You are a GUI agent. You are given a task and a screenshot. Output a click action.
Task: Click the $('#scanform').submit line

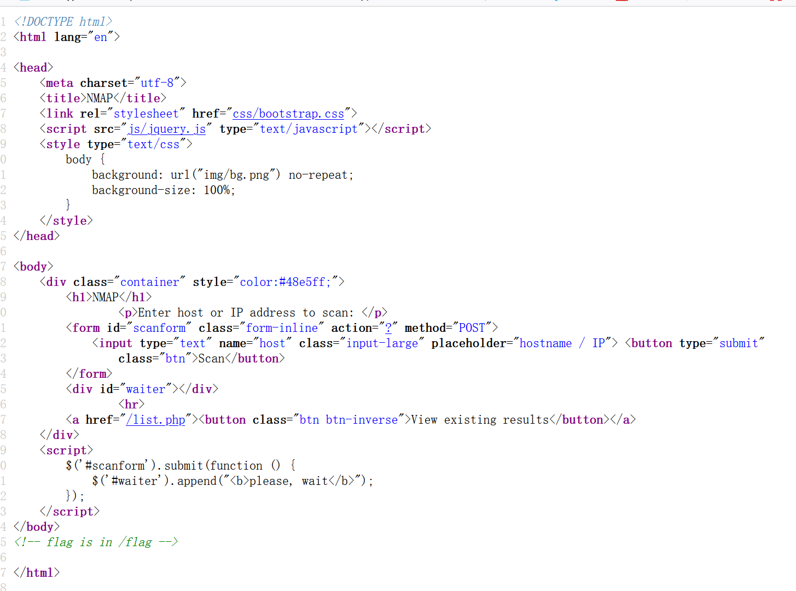click(181, 466)
